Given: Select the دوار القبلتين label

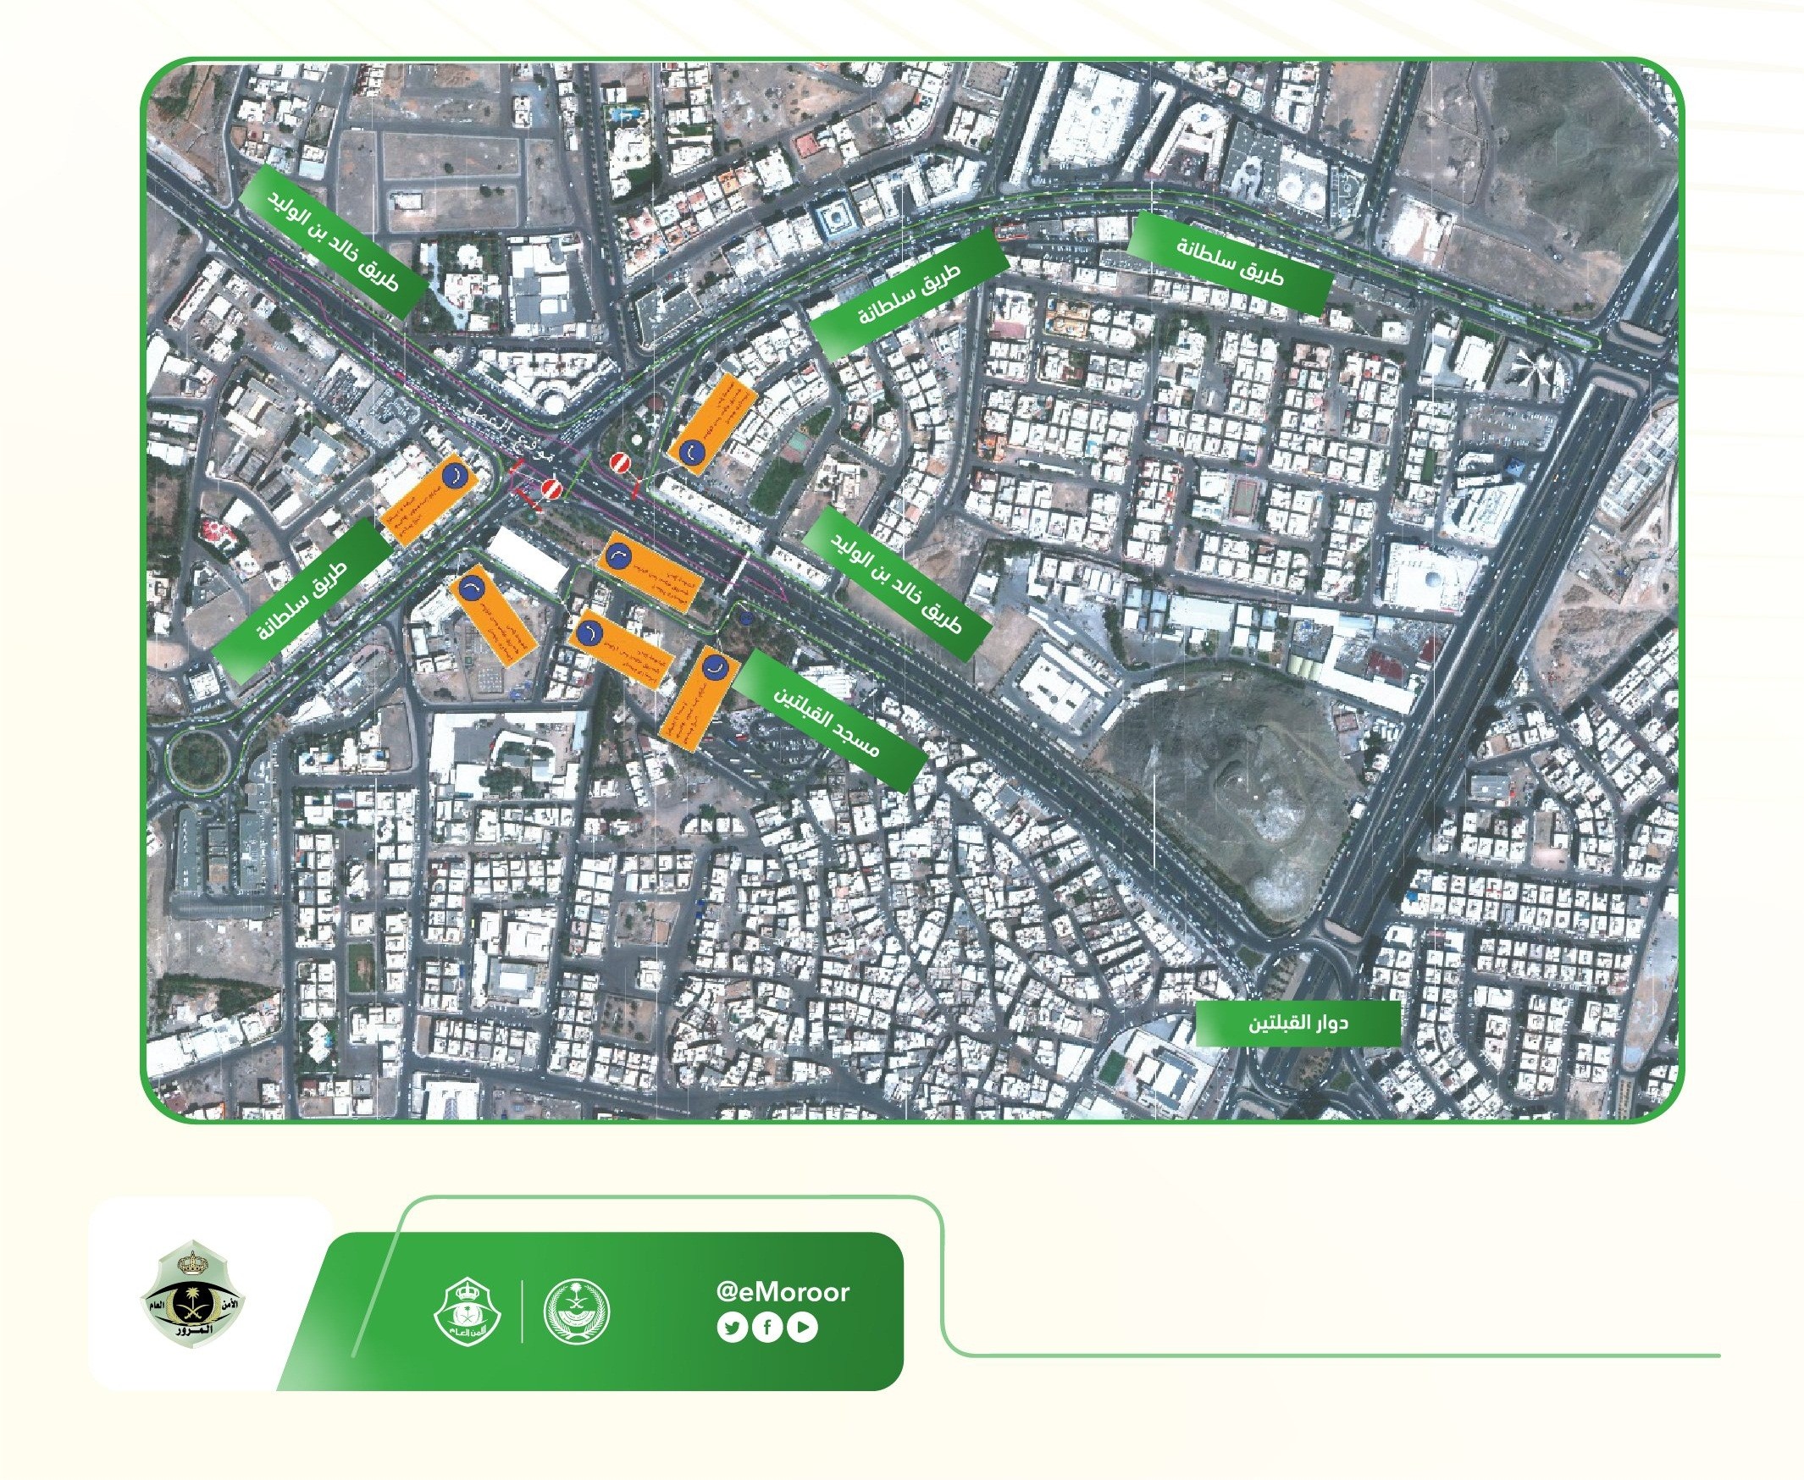Looking at the screenshot, I should pyautogui.click(x=1298, y=1023).
